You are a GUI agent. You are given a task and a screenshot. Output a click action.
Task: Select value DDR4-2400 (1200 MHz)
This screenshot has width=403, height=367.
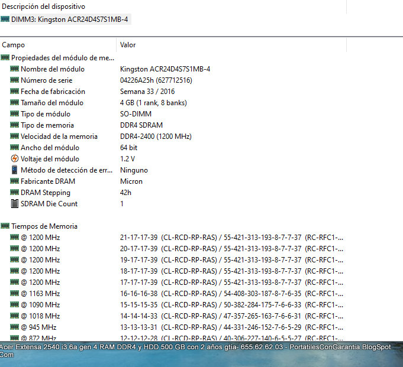[x=156, y=137]
